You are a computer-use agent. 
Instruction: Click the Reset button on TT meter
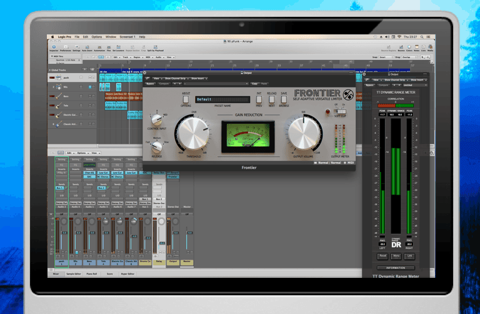tap(382, 256)
